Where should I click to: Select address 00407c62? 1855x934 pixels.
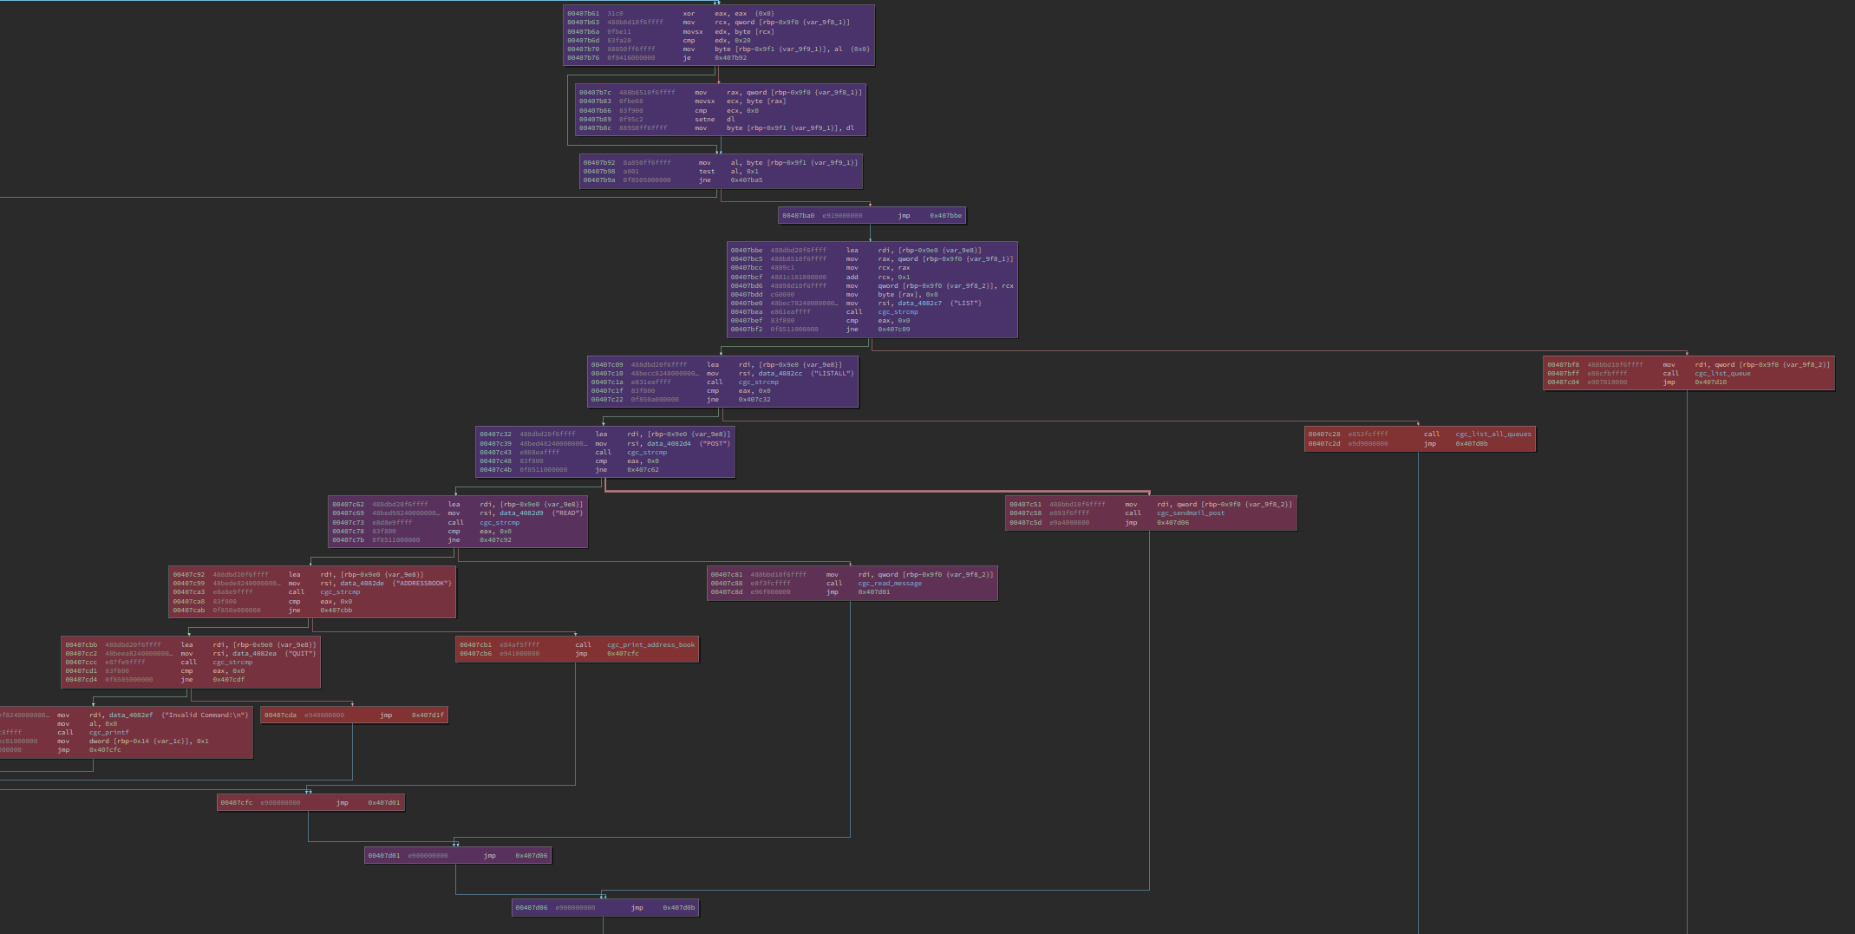pyautogui.click(x=348, y=505)
